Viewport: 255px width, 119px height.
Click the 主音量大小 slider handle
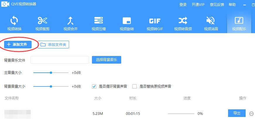tap(51, 73)
